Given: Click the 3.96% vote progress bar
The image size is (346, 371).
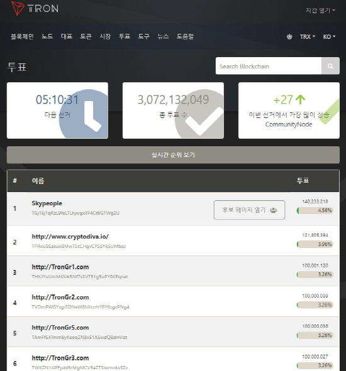Looking at the screenshot, I should point(315,244).
